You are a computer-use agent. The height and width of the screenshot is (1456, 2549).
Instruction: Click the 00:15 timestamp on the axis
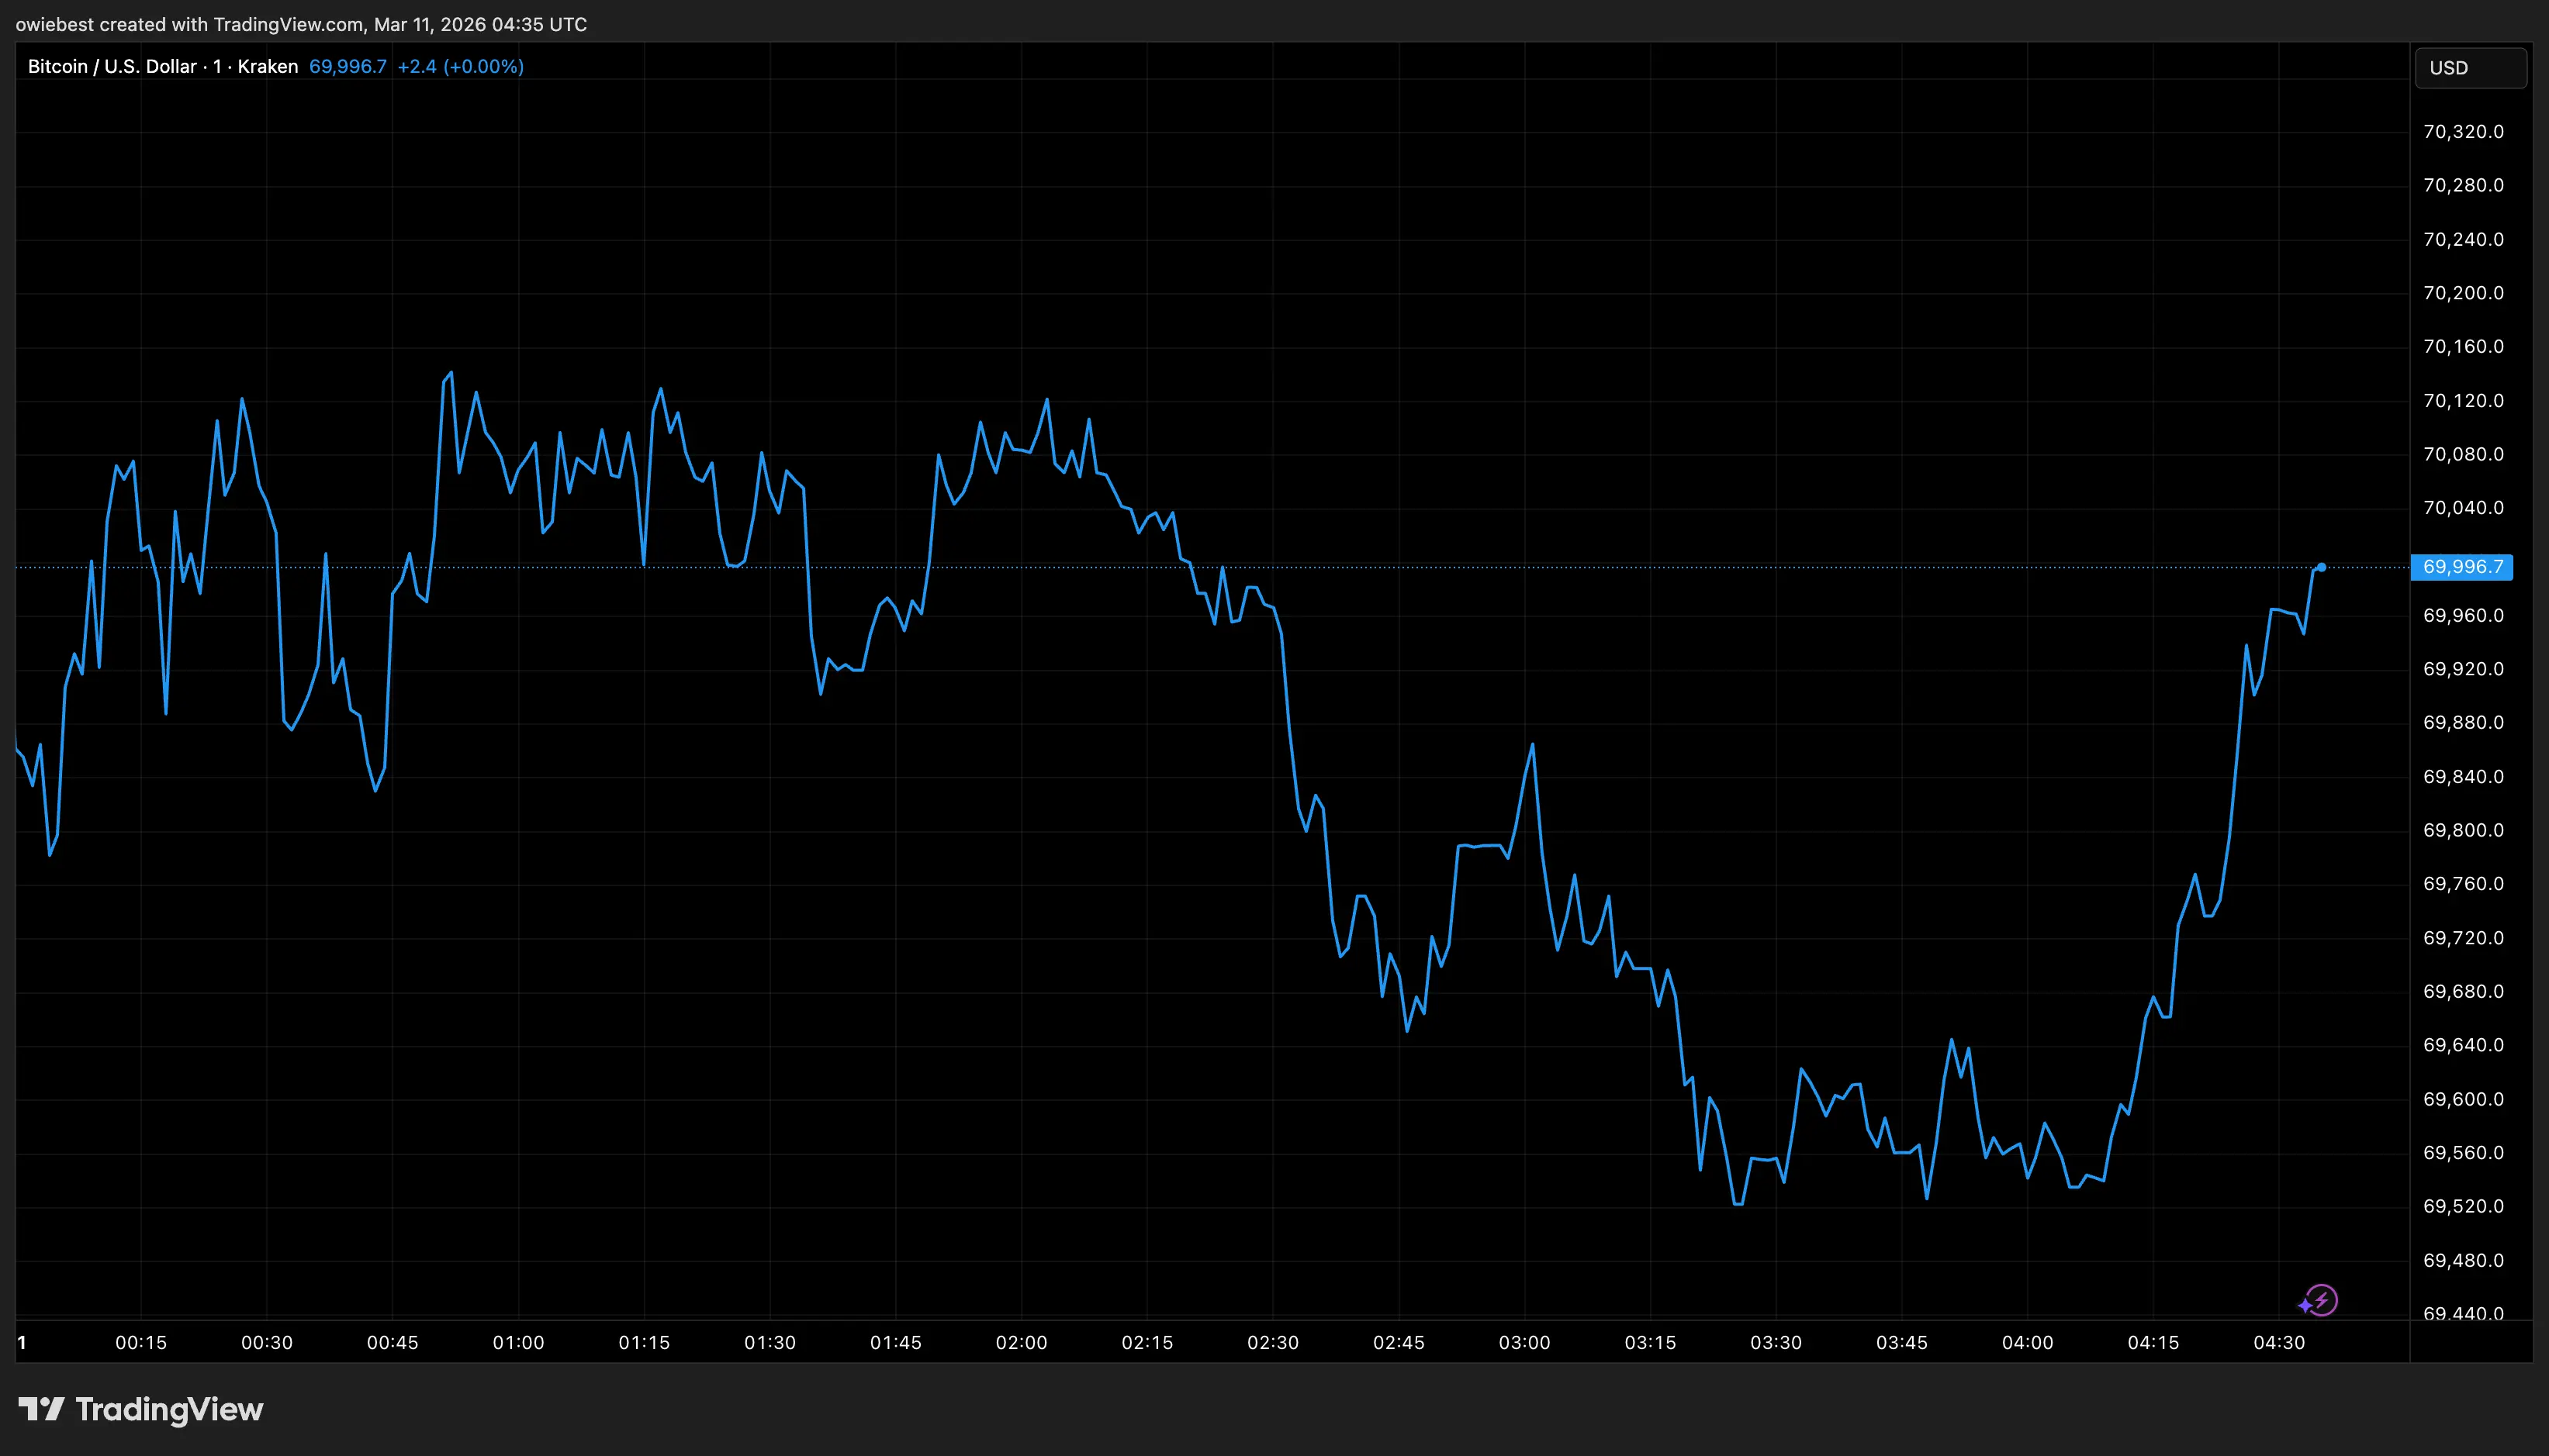pyautogui.click(x=142, y=1343)
